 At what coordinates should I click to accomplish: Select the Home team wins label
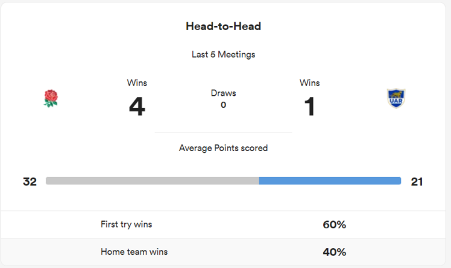(134, 252)
